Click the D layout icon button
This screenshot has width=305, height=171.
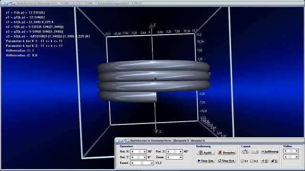point(265,161)
